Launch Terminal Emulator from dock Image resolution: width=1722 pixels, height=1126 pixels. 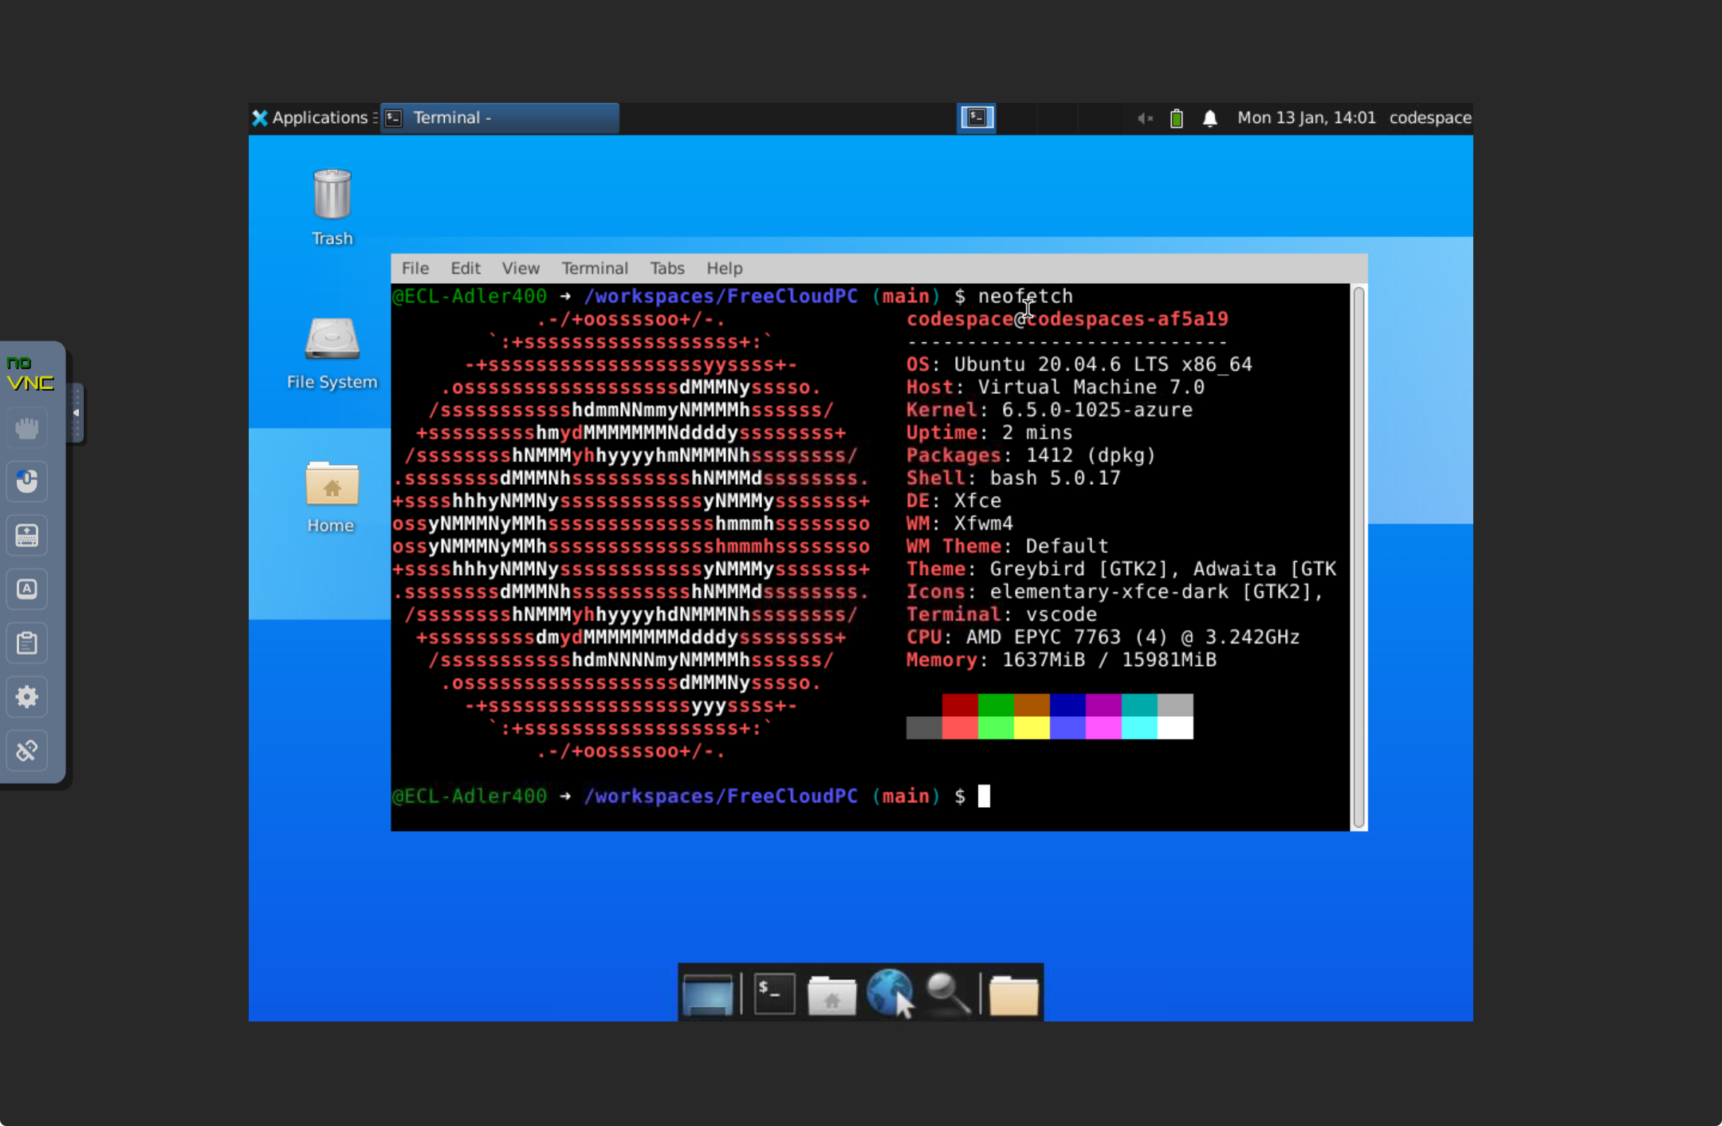click(x=774, y=994)
